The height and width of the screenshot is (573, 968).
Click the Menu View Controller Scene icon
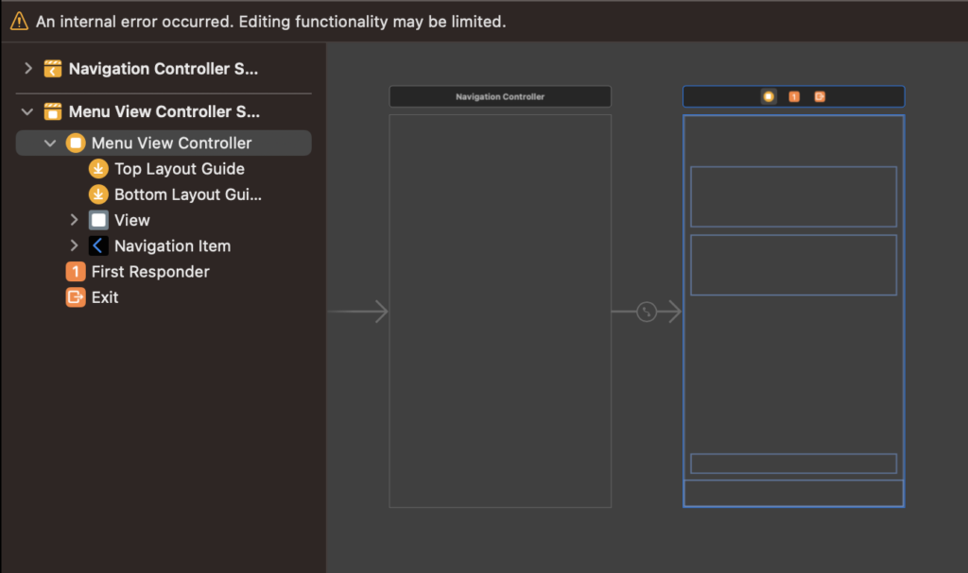point(53,111)
